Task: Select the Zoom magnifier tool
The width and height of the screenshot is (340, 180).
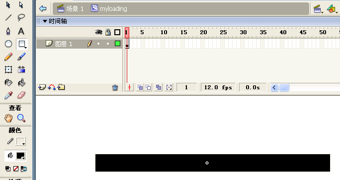Action: point(21,118)
